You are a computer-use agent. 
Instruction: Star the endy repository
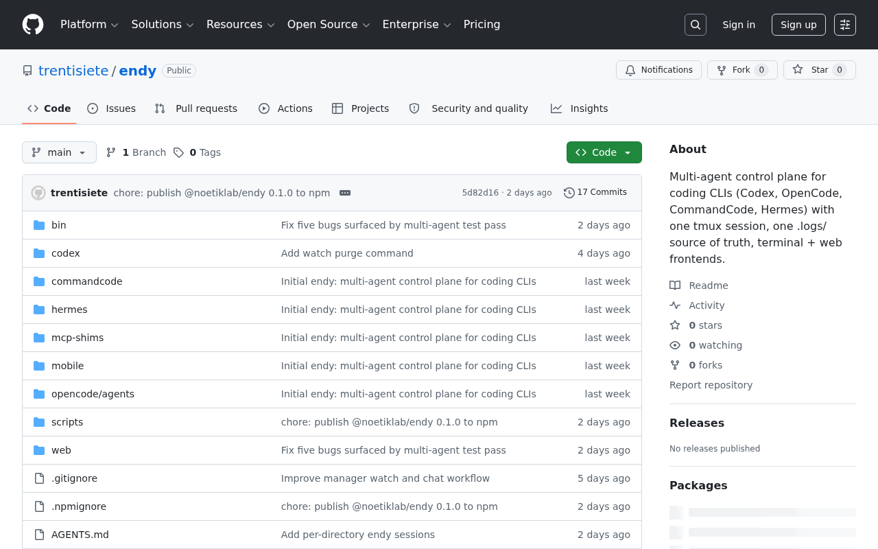coord(820,70)
